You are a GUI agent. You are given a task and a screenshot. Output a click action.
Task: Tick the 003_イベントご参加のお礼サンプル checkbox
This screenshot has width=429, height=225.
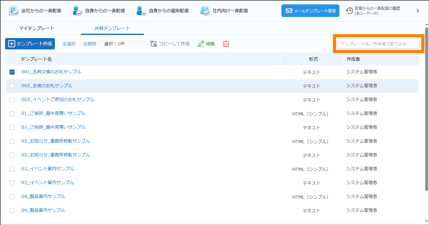coord(12,100)
